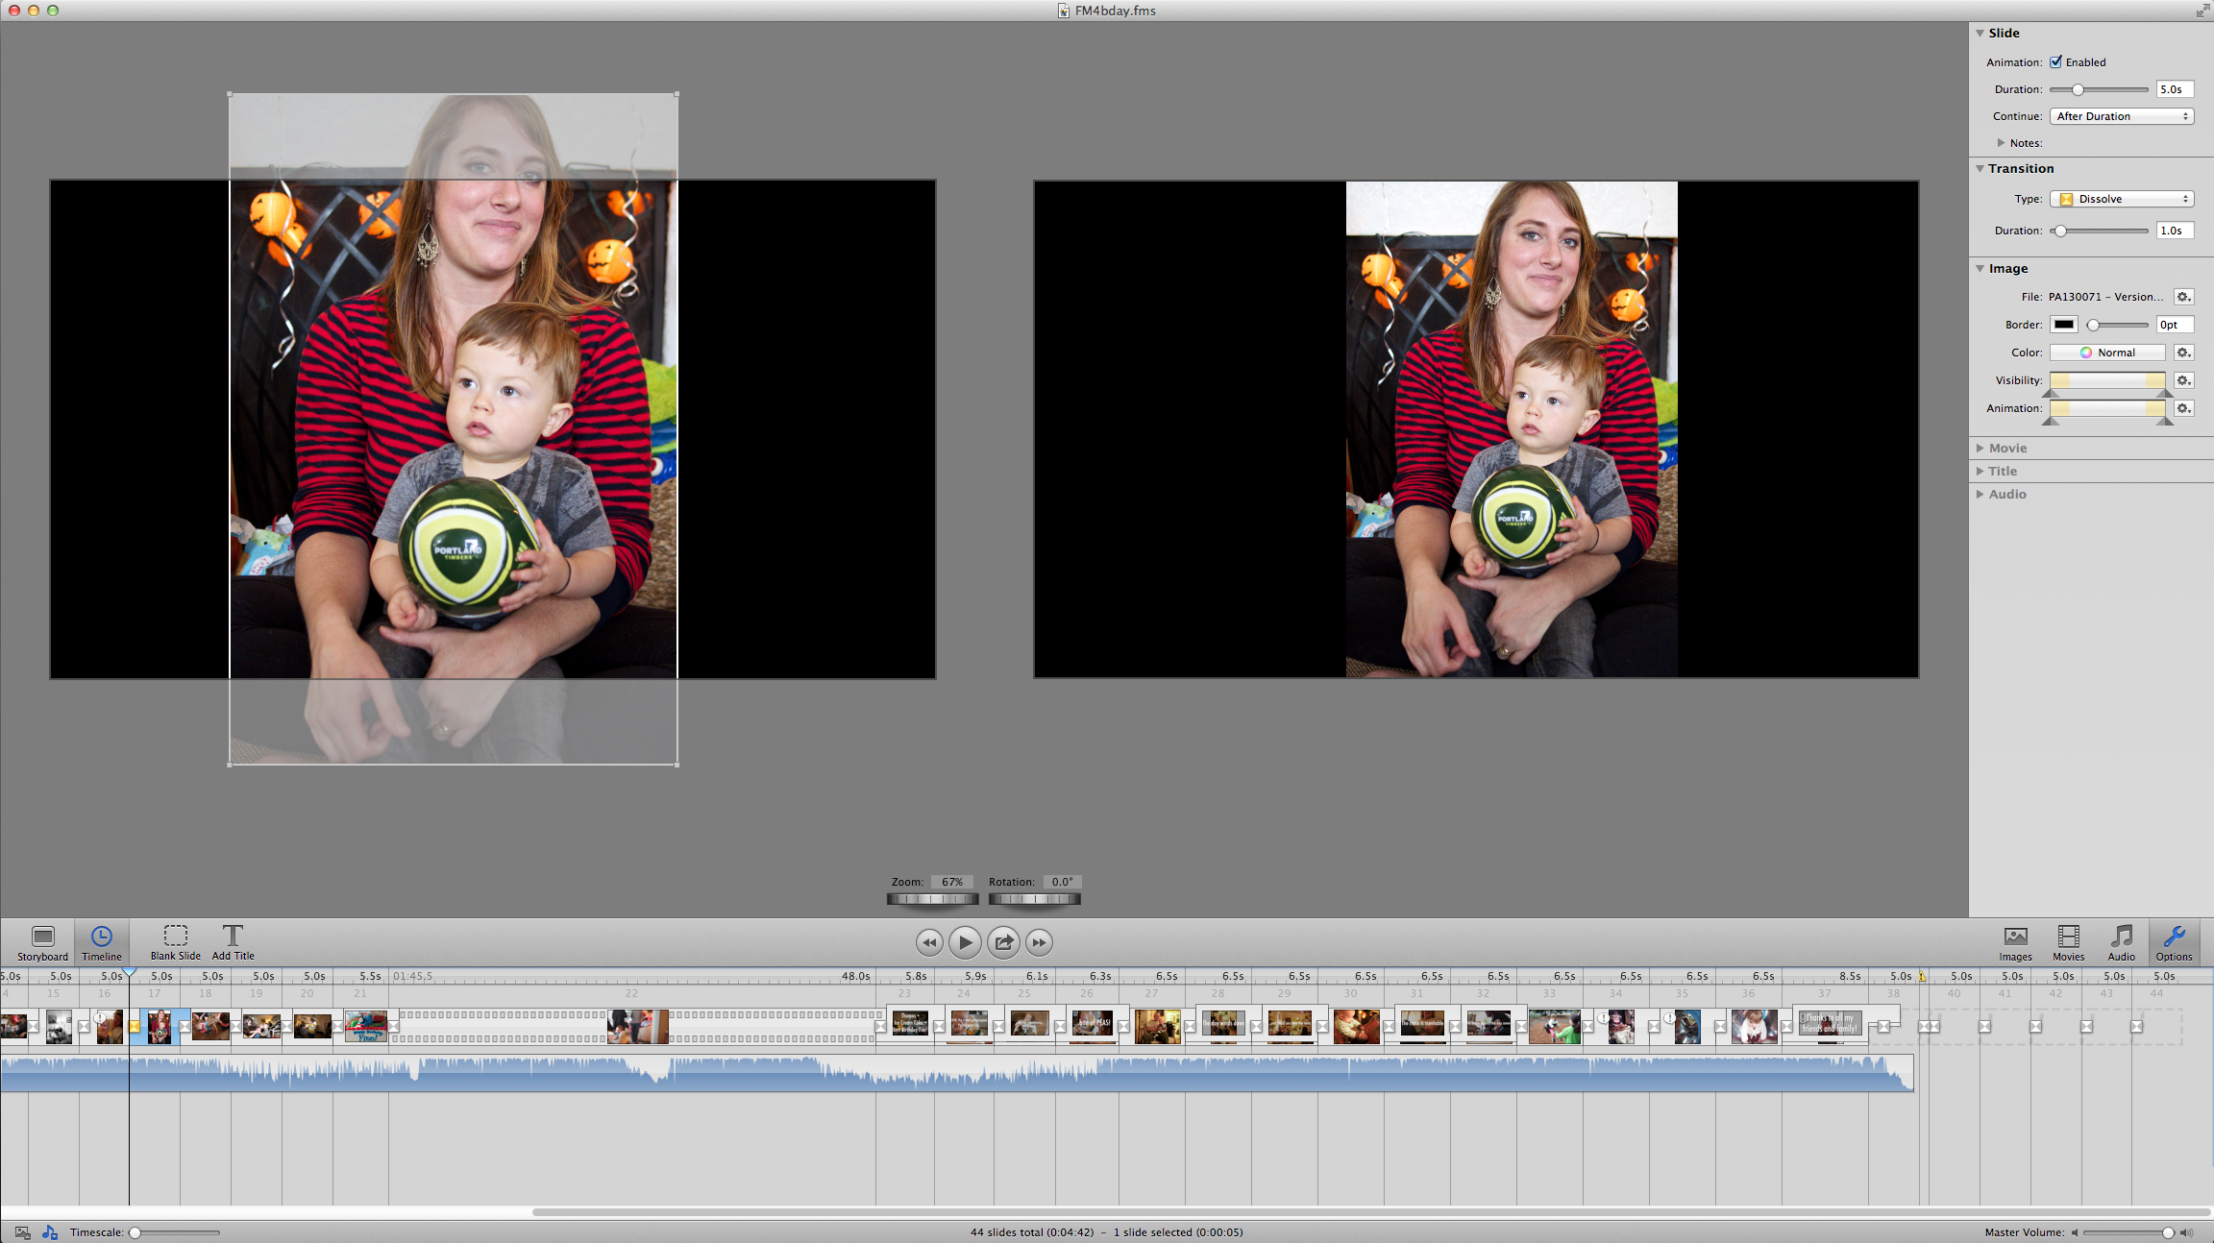This screenshot has height=1243, width=2214.
Task: Open the Color Normal popup
Action: click(2107, 353)
